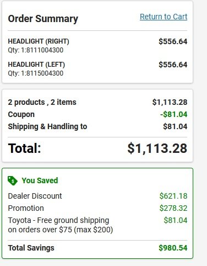Viewport: 207px width, 266px height.
Task: Click the coupon discount -$81.04
Action: (173, 114)
